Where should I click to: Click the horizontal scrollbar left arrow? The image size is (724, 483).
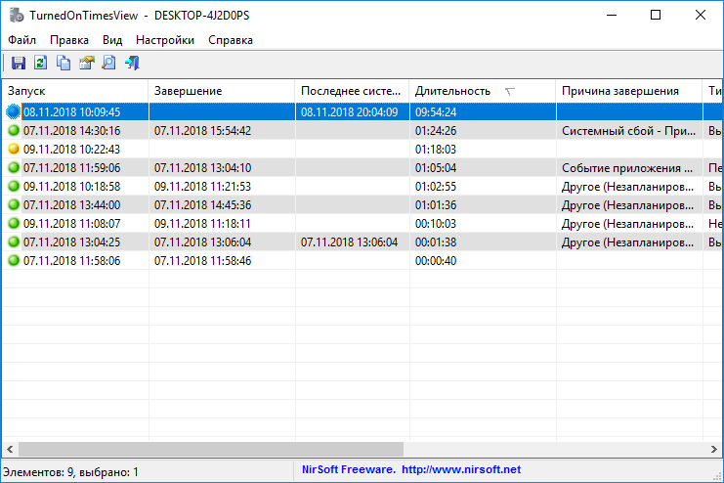tap(10, 449)
